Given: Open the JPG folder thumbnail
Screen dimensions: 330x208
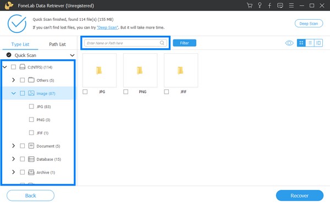Looking at the screenshot, I should [x=100, y=70].
